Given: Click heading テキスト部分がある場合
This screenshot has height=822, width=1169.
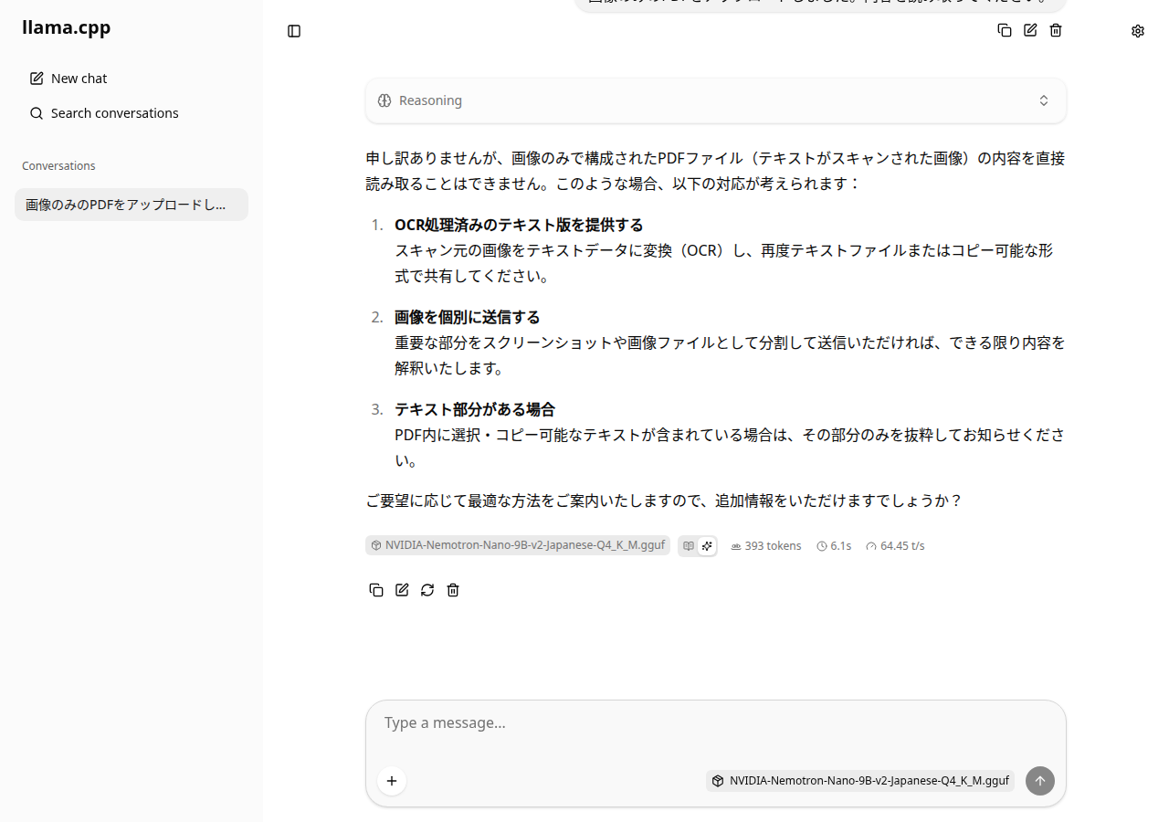Looking at the screenshot, I should point(475,409).
